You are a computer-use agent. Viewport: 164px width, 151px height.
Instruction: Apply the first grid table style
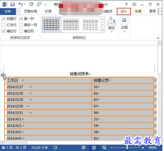(x=51, y=25)
